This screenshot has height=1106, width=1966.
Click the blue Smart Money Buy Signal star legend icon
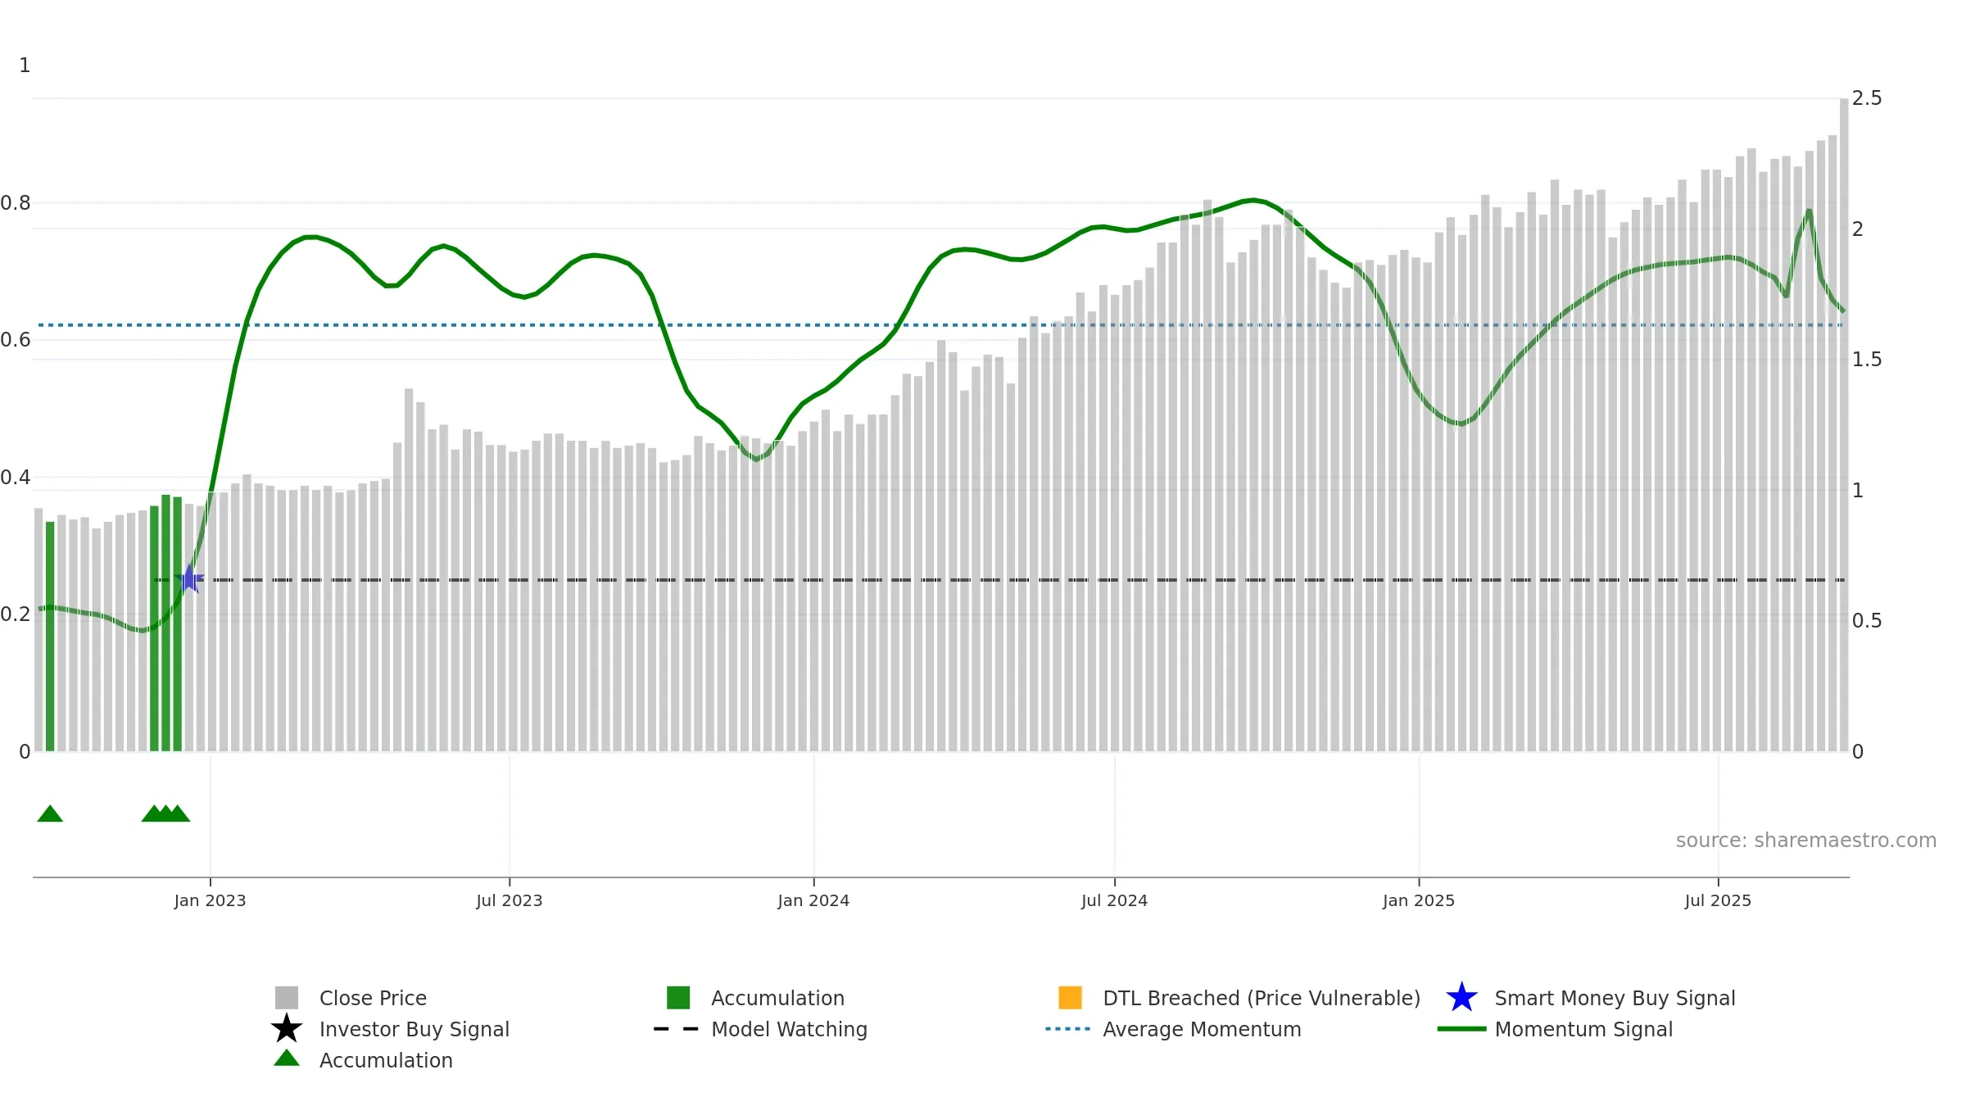pyautogui.click(x=1461, y=998)
